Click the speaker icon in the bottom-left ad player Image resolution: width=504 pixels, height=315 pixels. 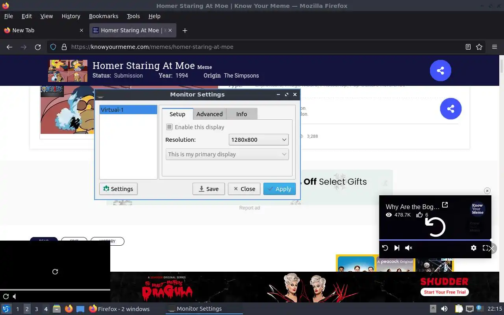[x=15, y=296]
